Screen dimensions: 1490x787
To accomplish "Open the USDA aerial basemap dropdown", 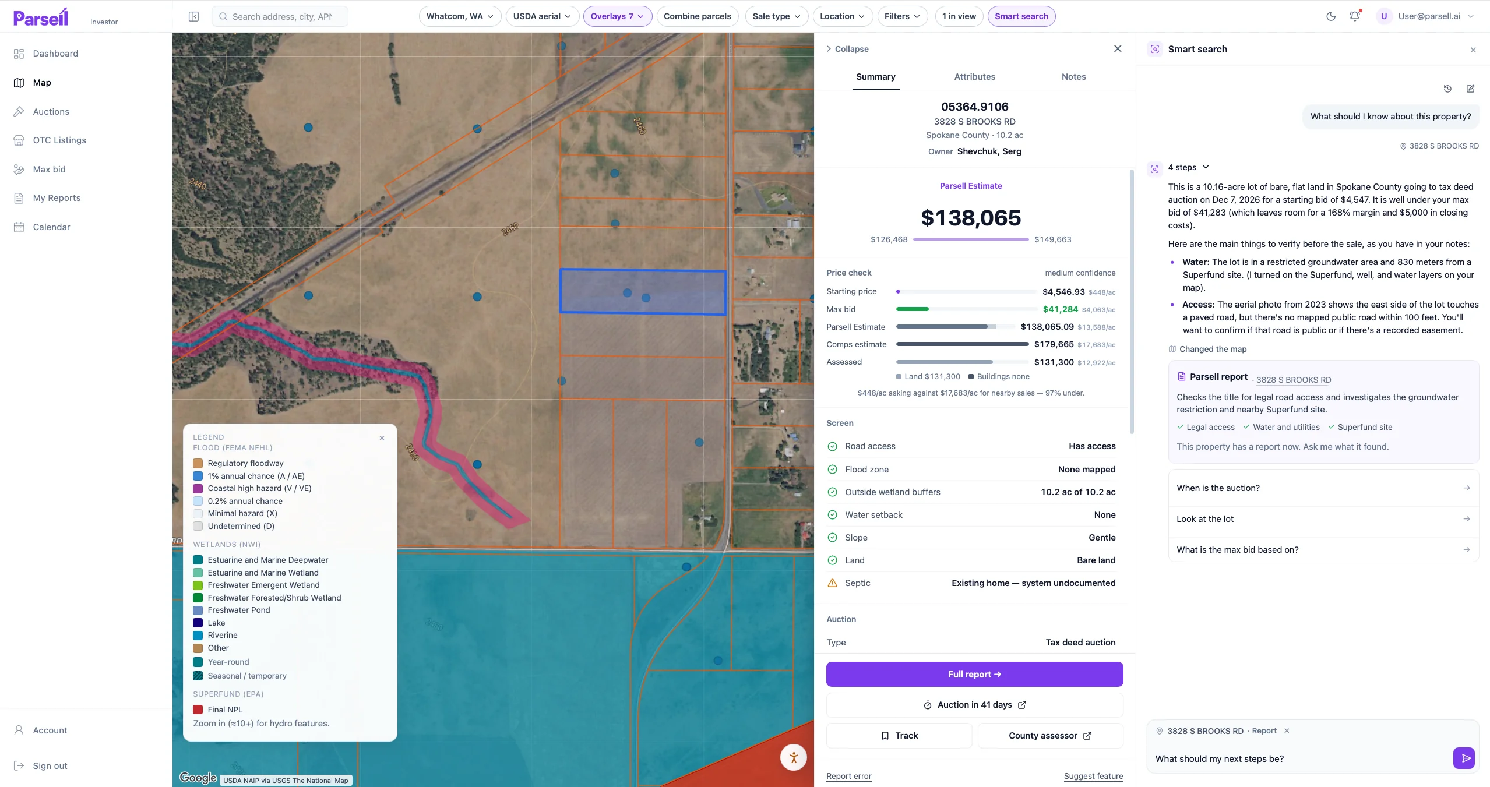I will click(x=542, y=16).
